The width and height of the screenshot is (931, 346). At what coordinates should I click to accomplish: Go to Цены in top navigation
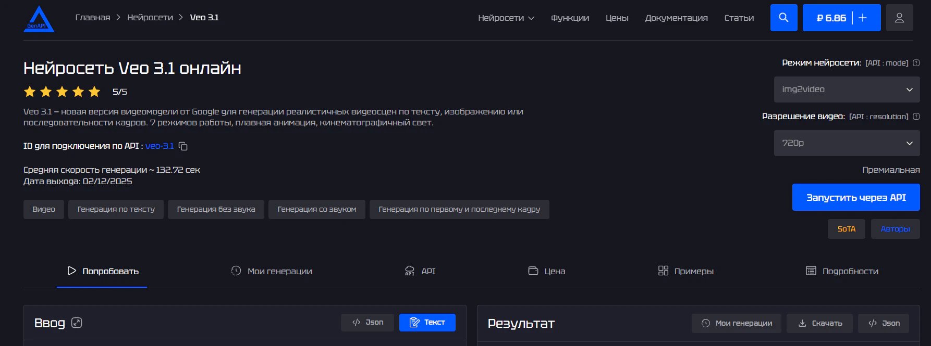click(617, 18)
